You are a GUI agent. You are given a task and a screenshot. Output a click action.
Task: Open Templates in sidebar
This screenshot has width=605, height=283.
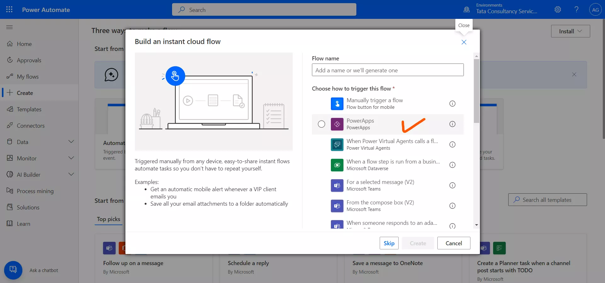(x=39, y=109)
